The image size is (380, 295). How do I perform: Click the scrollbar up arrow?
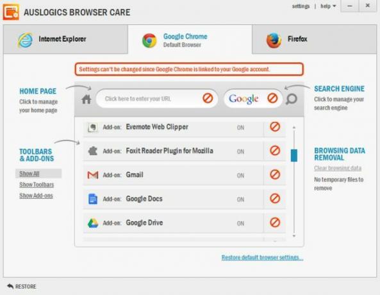click(x=294, y=128)
